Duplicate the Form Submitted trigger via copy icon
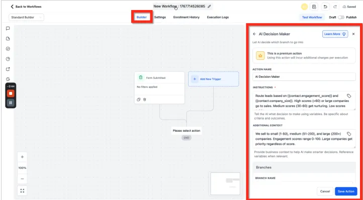Screen dimensions: 363x200 pos(138,99)
